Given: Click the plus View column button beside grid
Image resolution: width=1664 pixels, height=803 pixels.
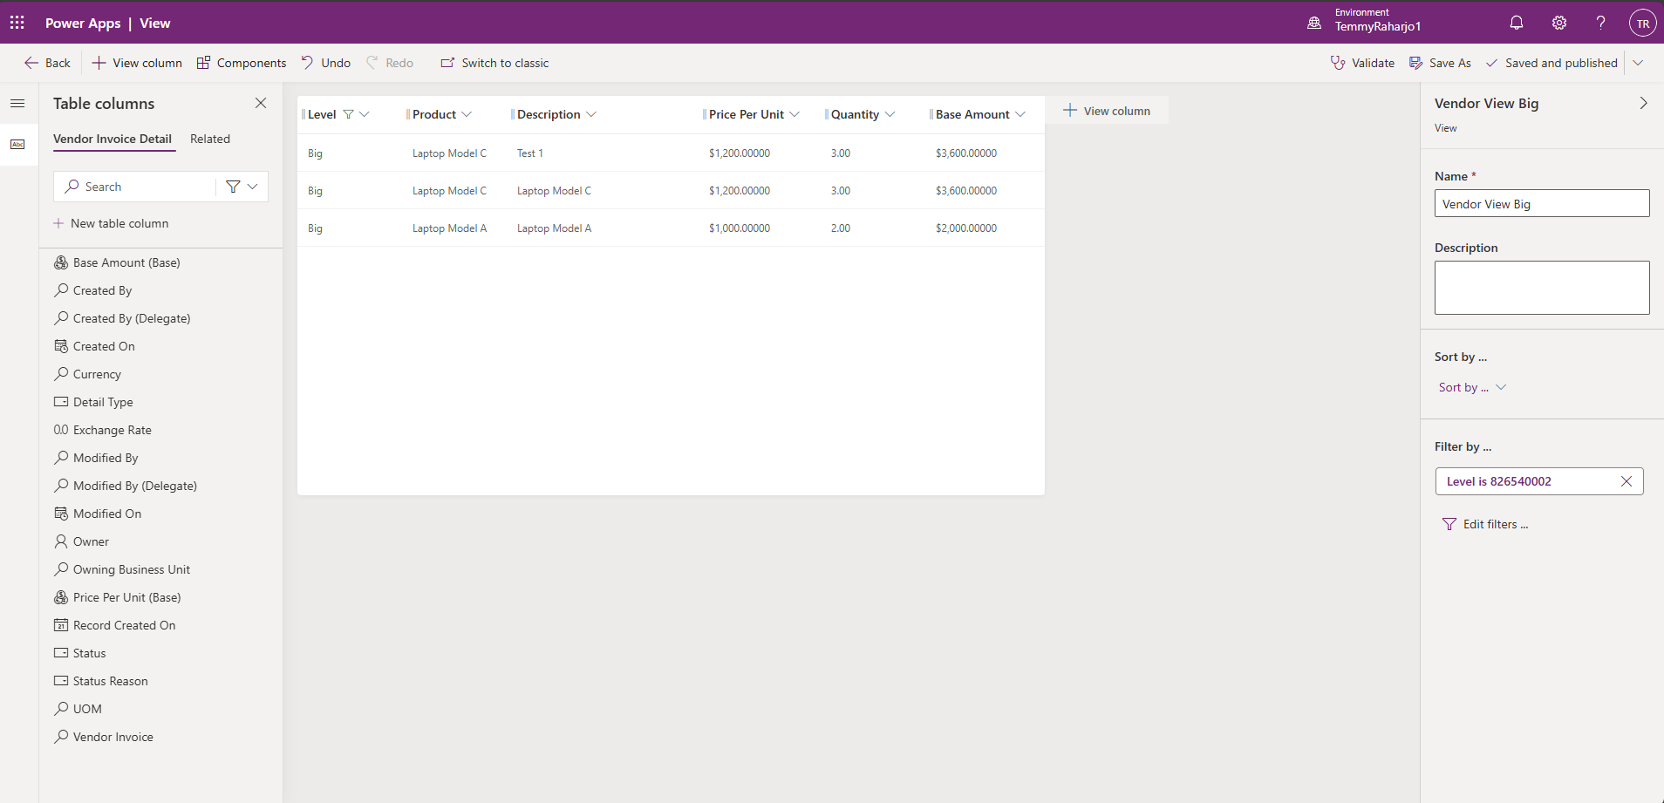Looking at the screenshot, I should click(1107, 111).
